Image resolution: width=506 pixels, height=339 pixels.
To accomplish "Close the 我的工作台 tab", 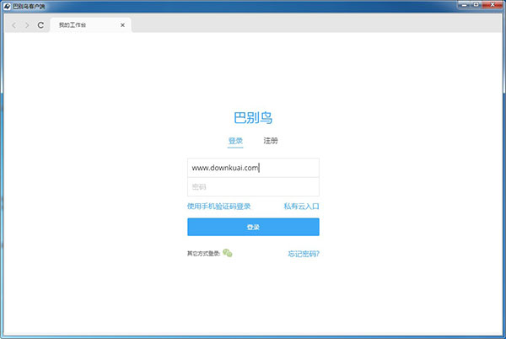I will point(122,25).
